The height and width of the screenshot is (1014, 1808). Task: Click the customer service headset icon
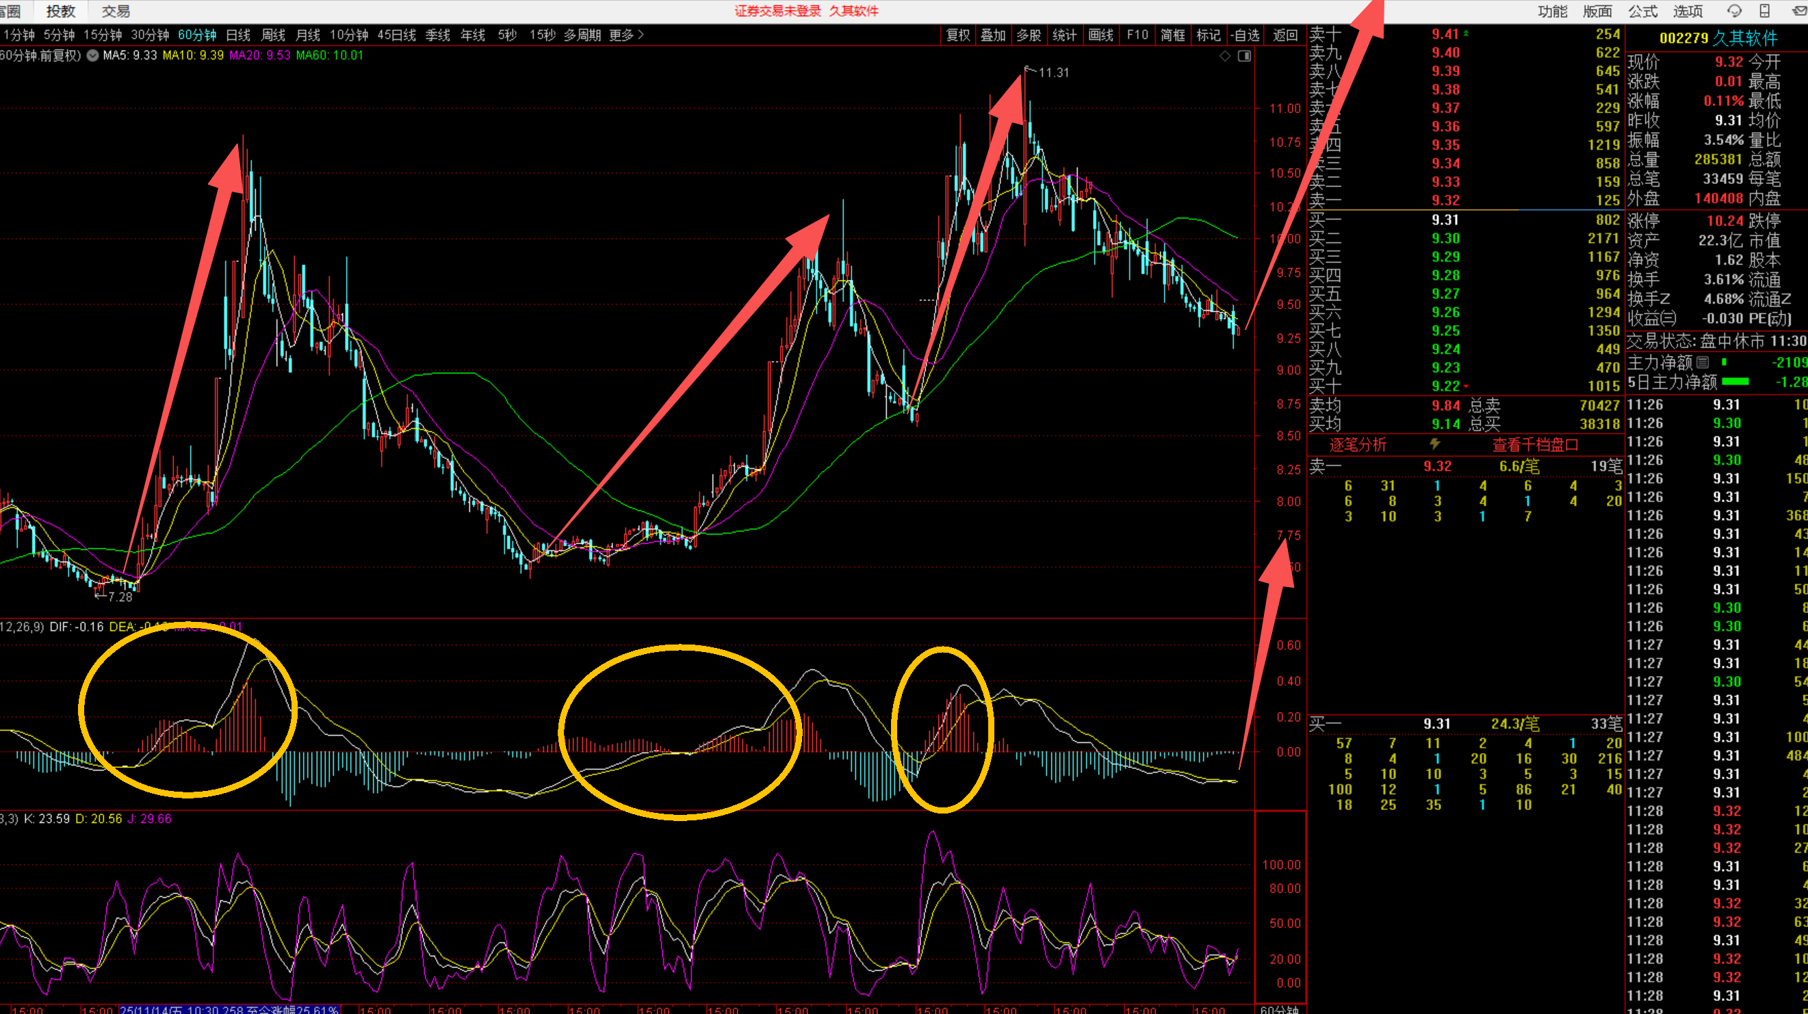(x=1734, y=10)
